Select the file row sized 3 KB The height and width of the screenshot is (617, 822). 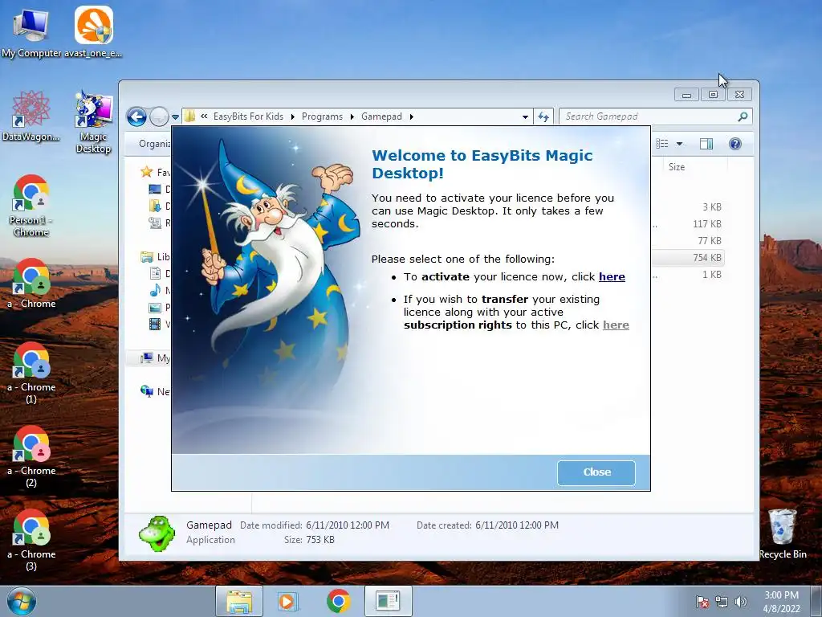click(687, 207)
